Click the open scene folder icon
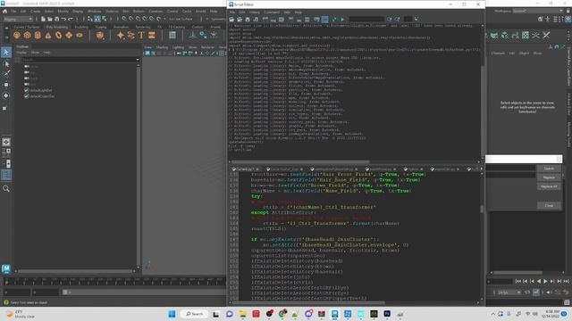 pyautogui.click(x=50, y=19)
